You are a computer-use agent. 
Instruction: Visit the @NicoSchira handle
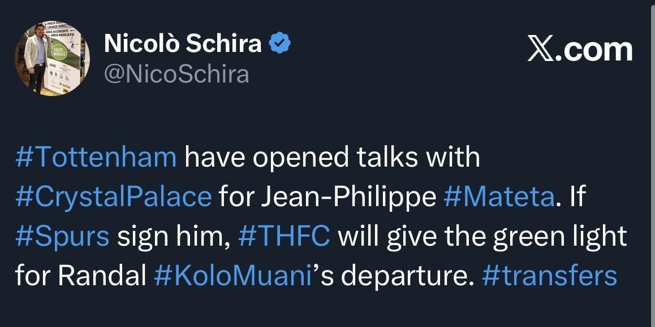pos(176,73)
